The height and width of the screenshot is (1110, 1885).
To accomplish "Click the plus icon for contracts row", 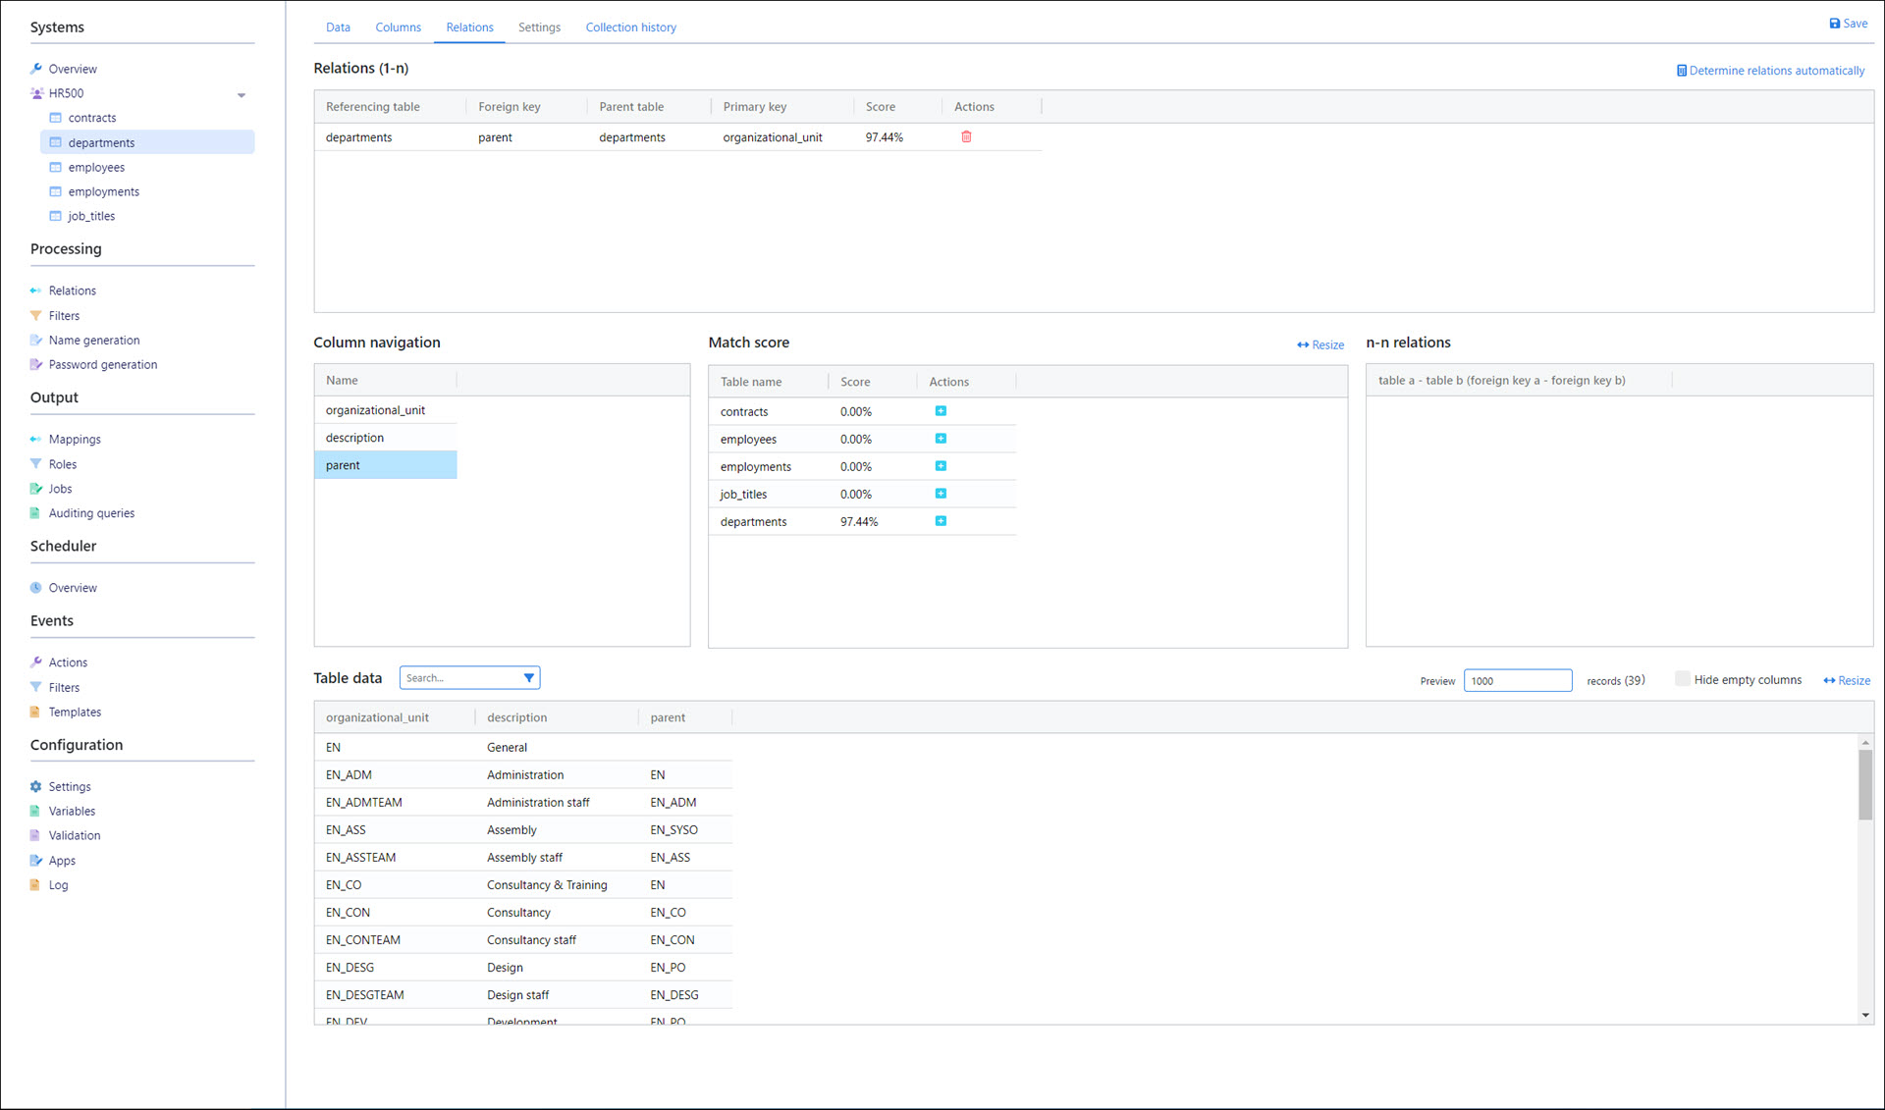I will pos(941,411).
